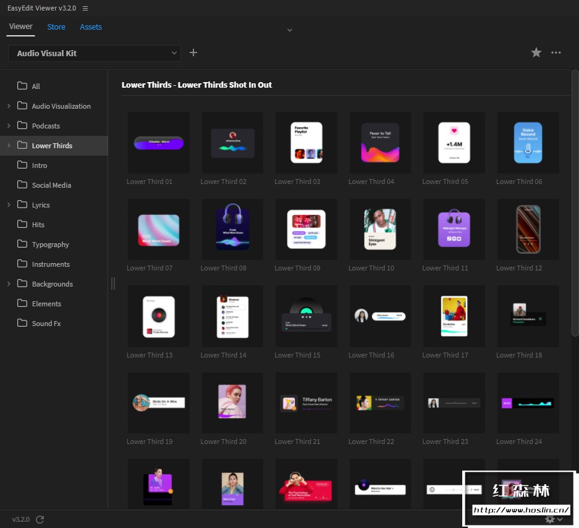Expand the Backgrounds folder arrow
The height and width of the screenshot is (528, 579).
pos(9,283)
